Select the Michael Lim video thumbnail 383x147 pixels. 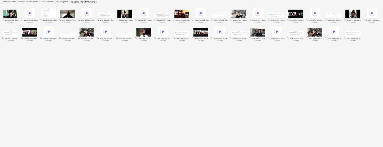tap(201, 32)
